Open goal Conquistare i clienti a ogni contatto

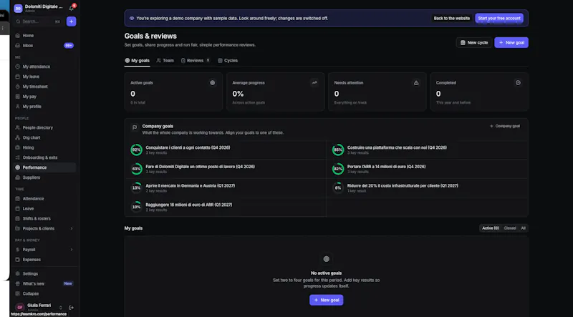226,150
